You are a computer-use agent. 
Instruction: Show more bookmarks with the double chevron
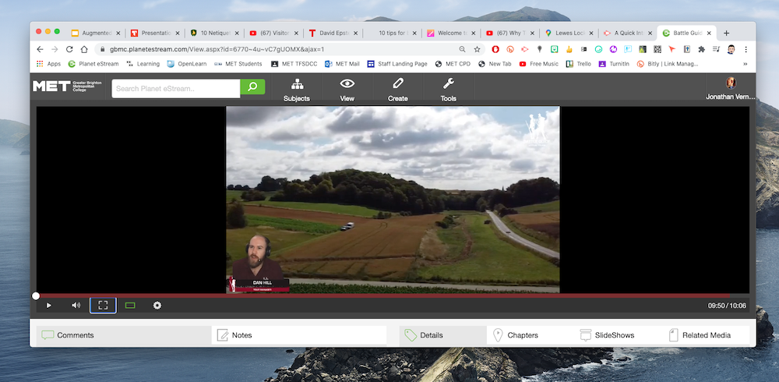click(x=746, y=64)
